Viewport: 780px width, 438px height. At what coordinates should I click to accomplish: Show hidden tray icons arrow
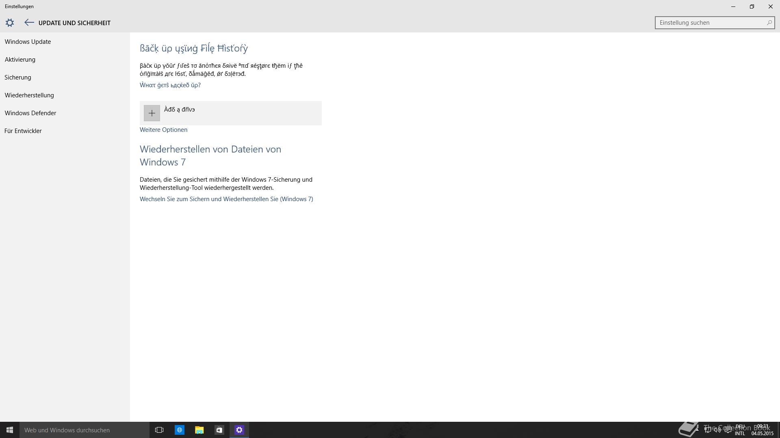pyautogui.click(x=697, y=430)
